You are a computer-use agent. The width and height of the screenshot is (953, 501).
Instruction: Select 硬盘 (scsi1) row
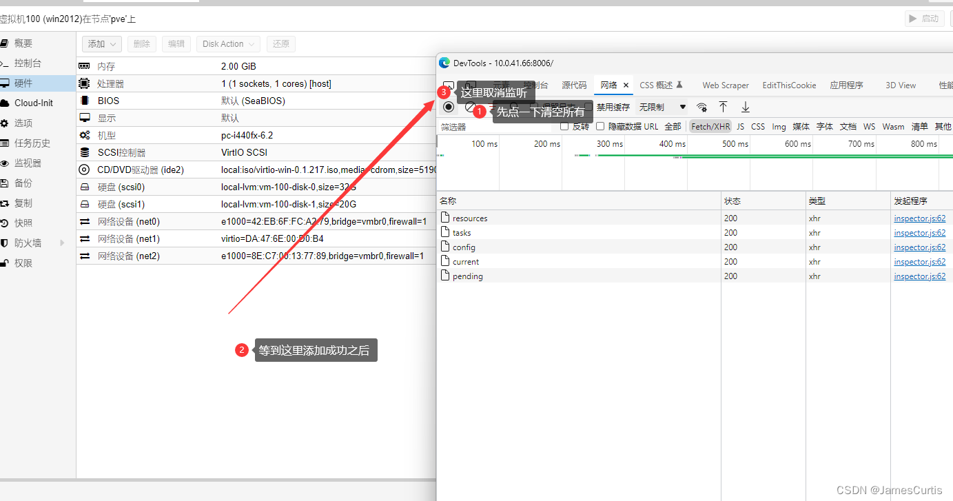tap(256, 204)
